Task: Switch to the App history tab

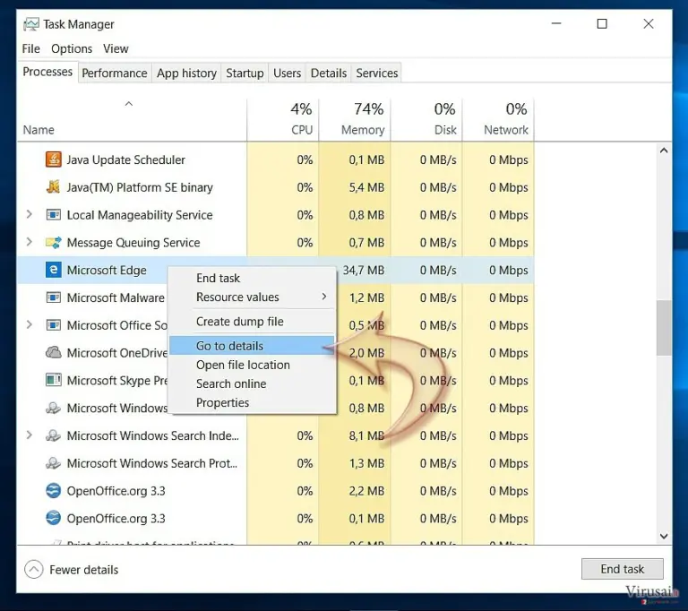Action: coord(186,73)
